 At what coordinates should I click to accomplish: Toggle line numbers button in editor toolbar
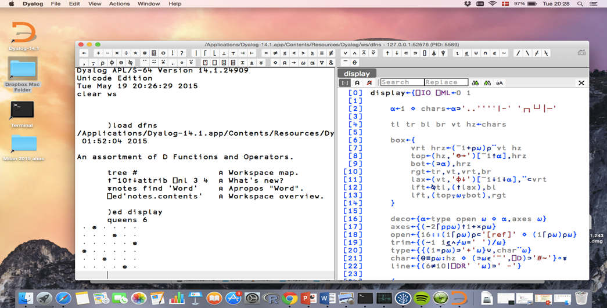[x=344, y=83]
